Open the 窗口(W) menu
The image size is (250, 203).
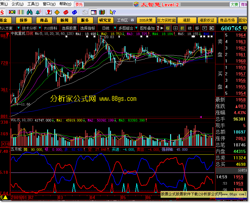click(x=49, y=4)
